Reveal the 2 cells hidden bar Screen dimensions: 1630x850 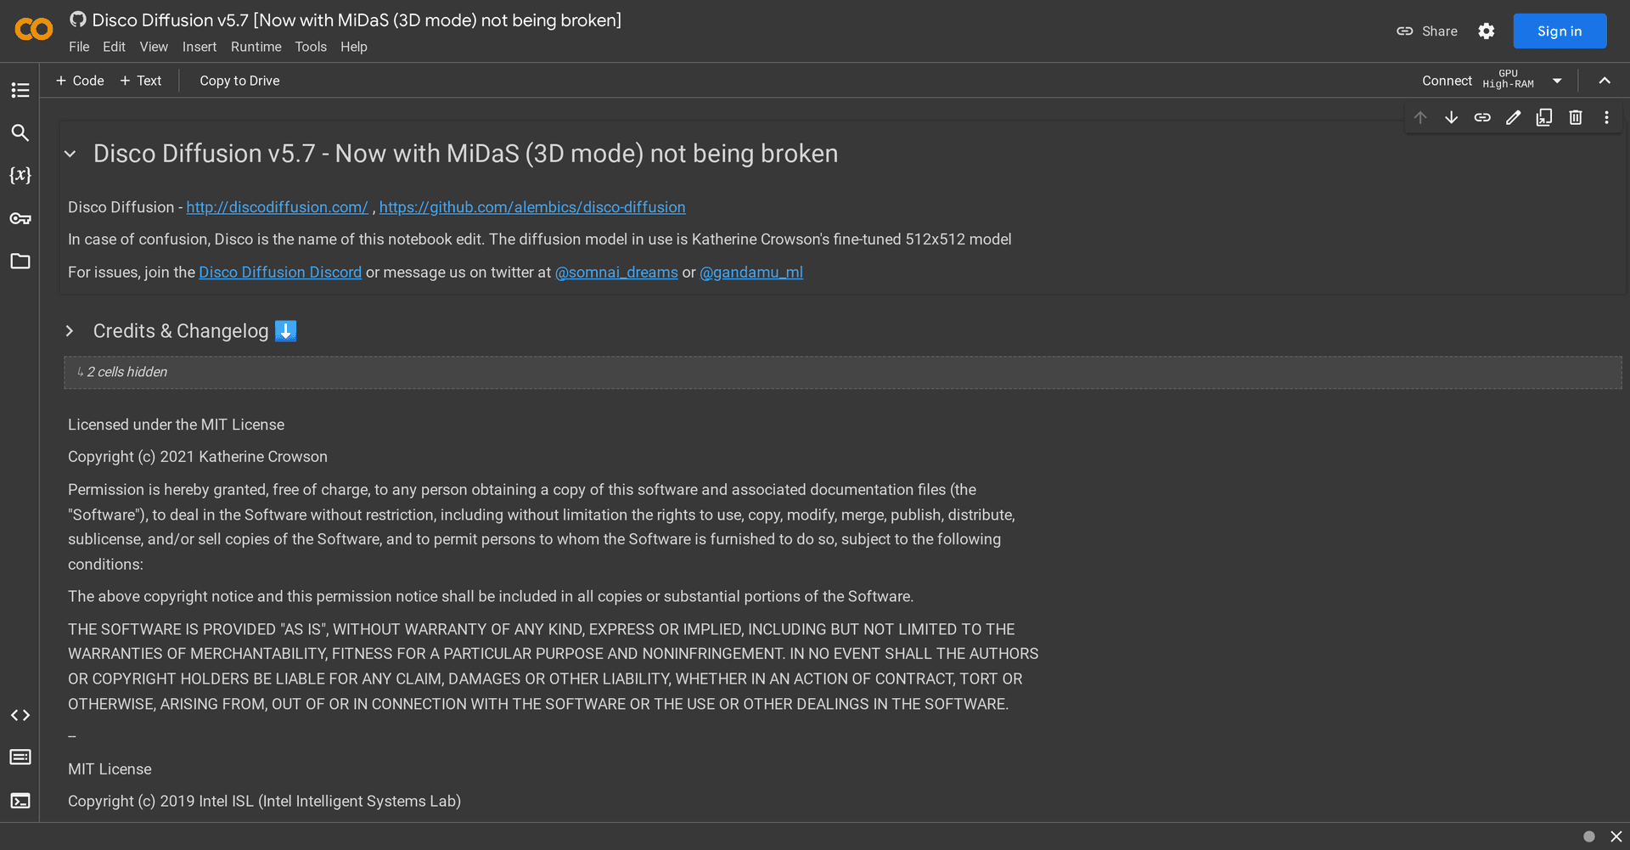(x=842, y=372)
